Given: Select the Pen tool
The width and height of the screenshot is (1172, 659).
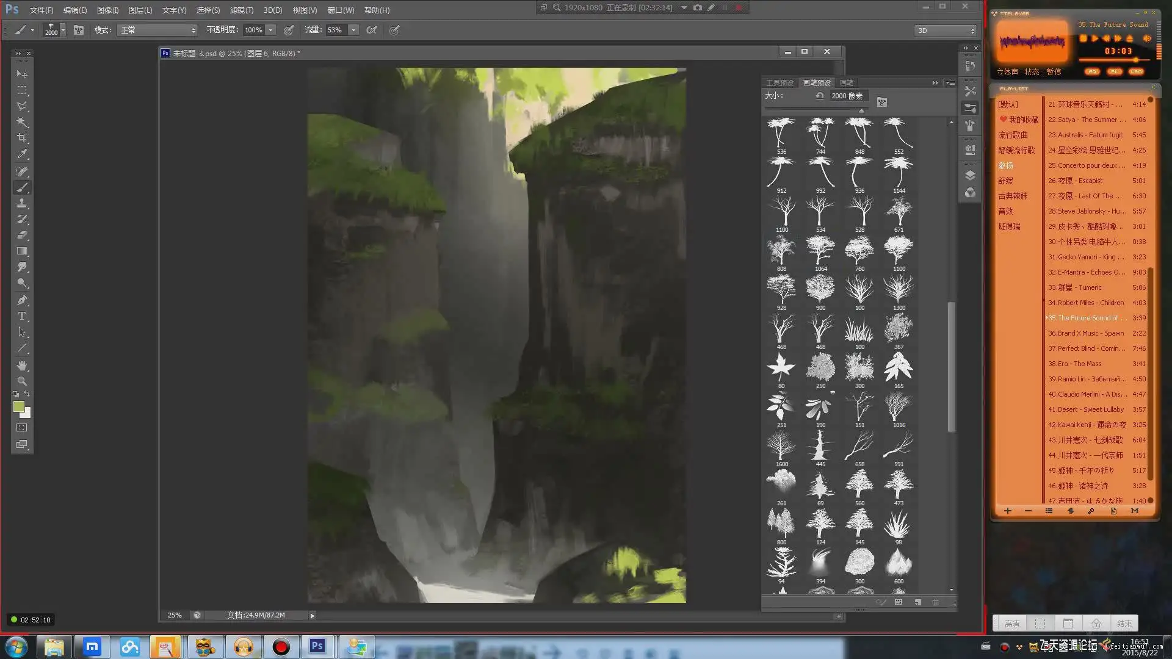Looking at the screenshot, I should tap(22, 300).
